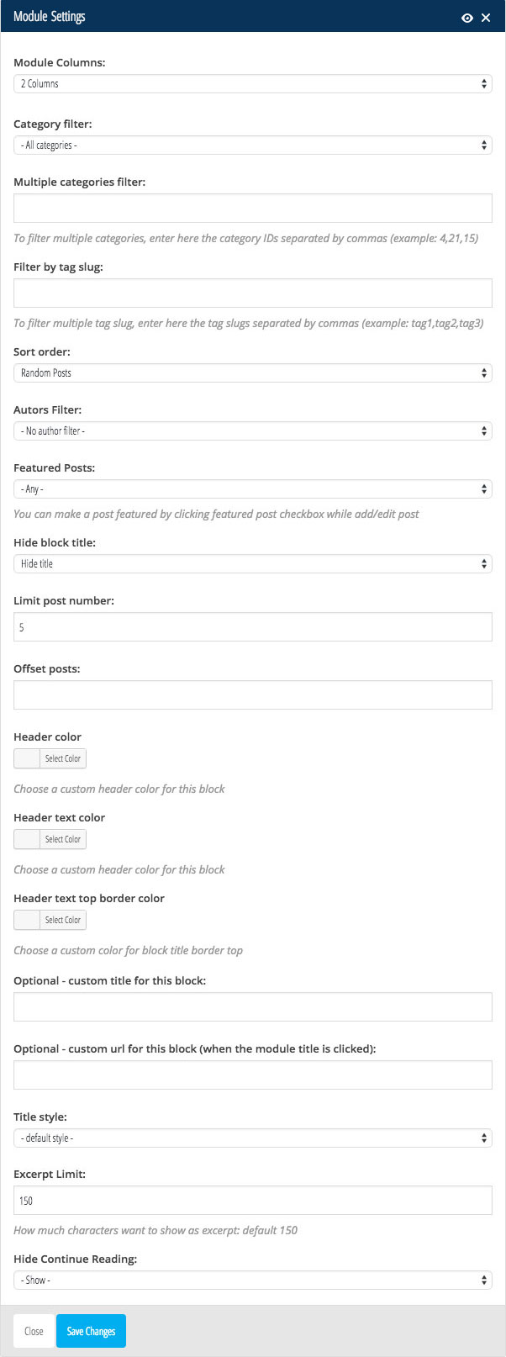The width and height of the screenshot is (506, 1357).
Task: Expand the Category filter dropdown
Action: point(253,145)
